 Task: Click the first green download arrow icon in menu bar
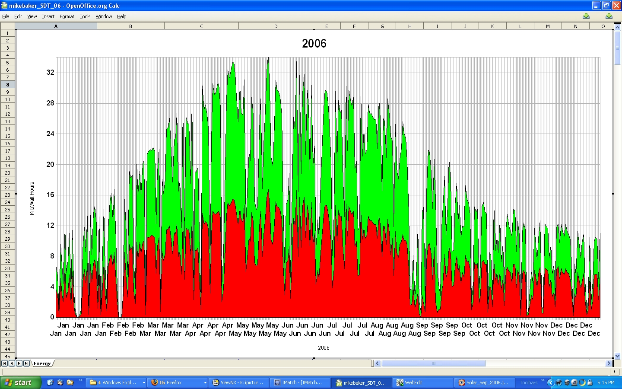586,16
